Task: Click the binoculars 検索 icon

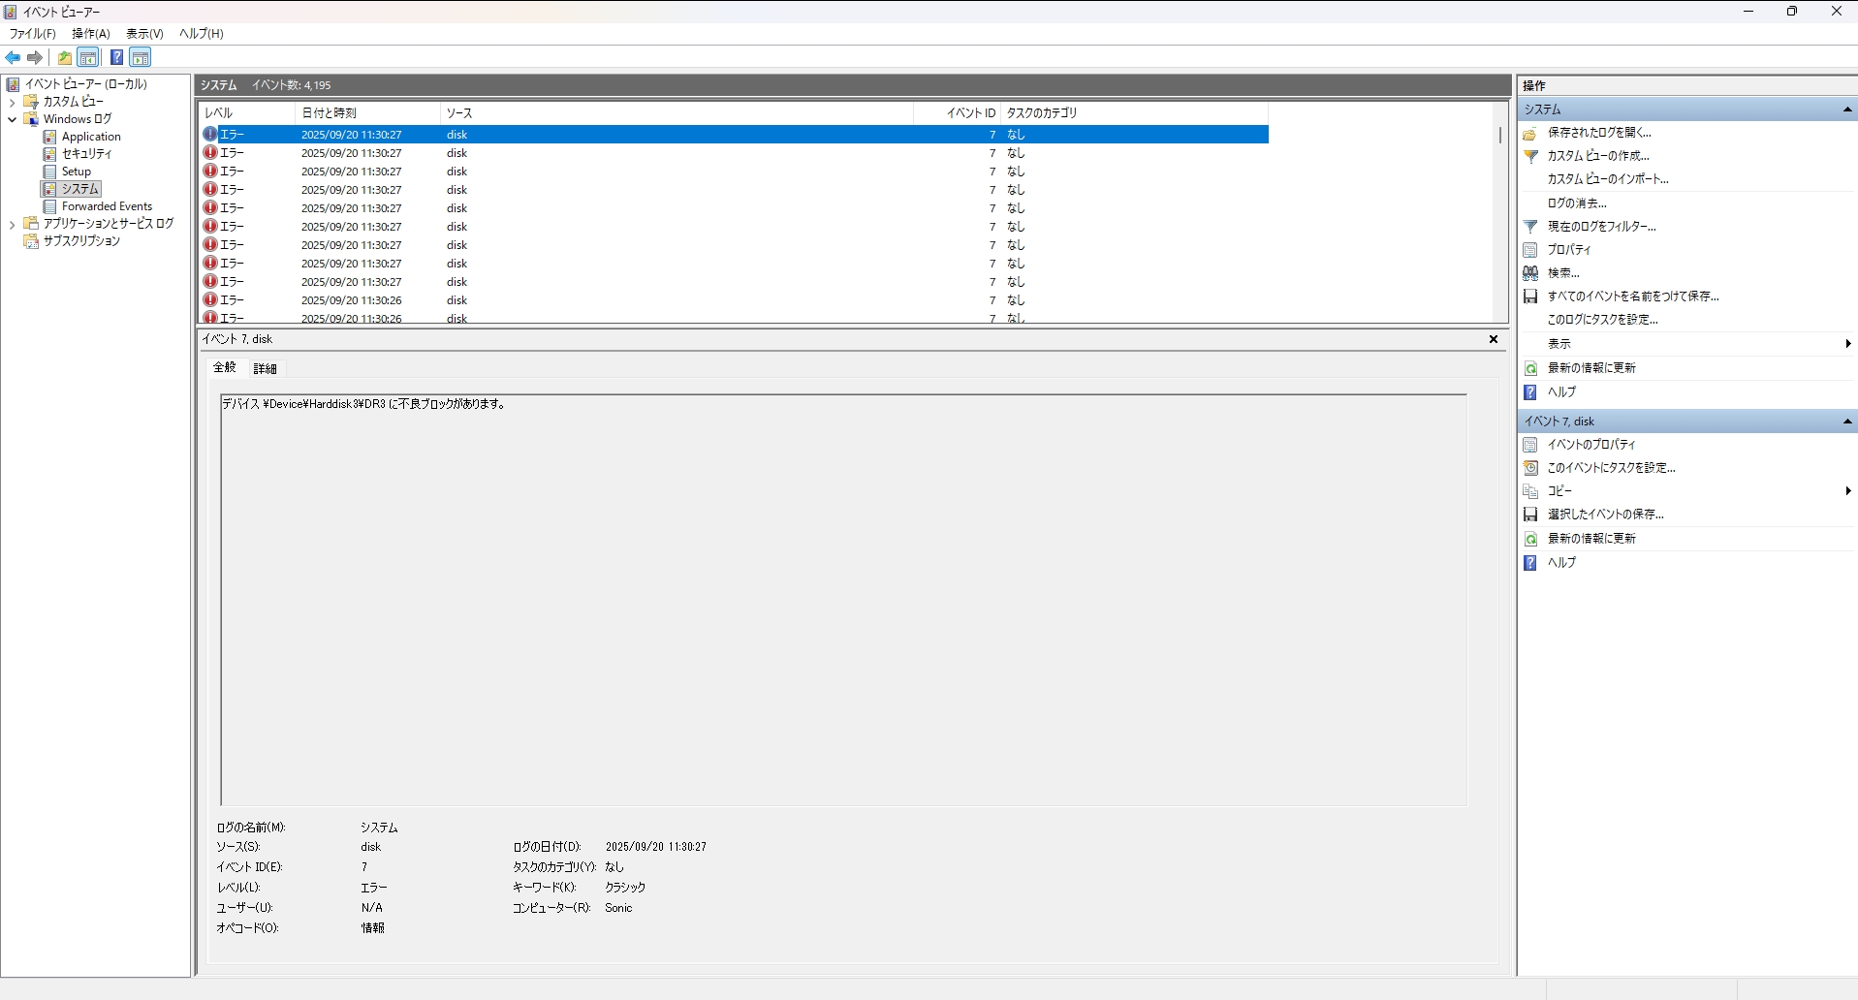Action: 1530,273
